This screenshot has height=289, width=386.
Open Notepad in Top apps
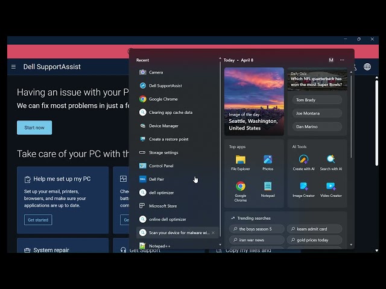268,190
